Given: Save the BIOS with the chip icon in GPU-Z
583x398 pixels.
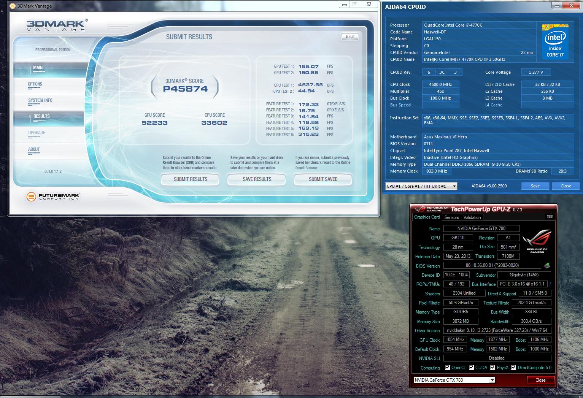Looking at the screenshot, I should click(547, 266).
